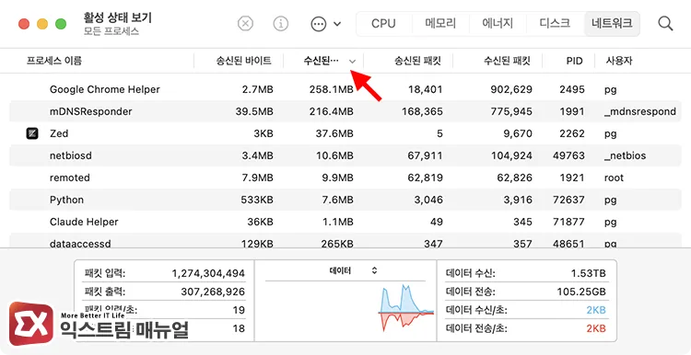Click the red 데이터 전송/초 2KB value

[596, 328]
